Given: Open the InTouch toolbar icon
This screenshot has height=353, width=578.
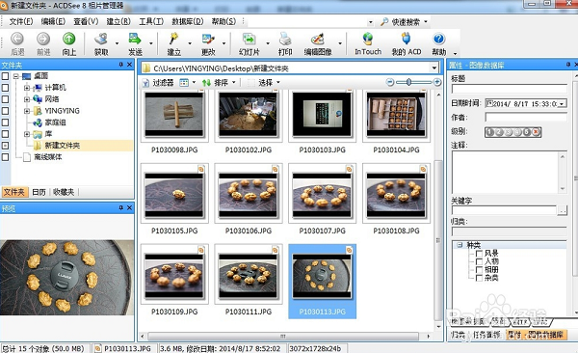Looking at the screenshot, I should [368, 40].
